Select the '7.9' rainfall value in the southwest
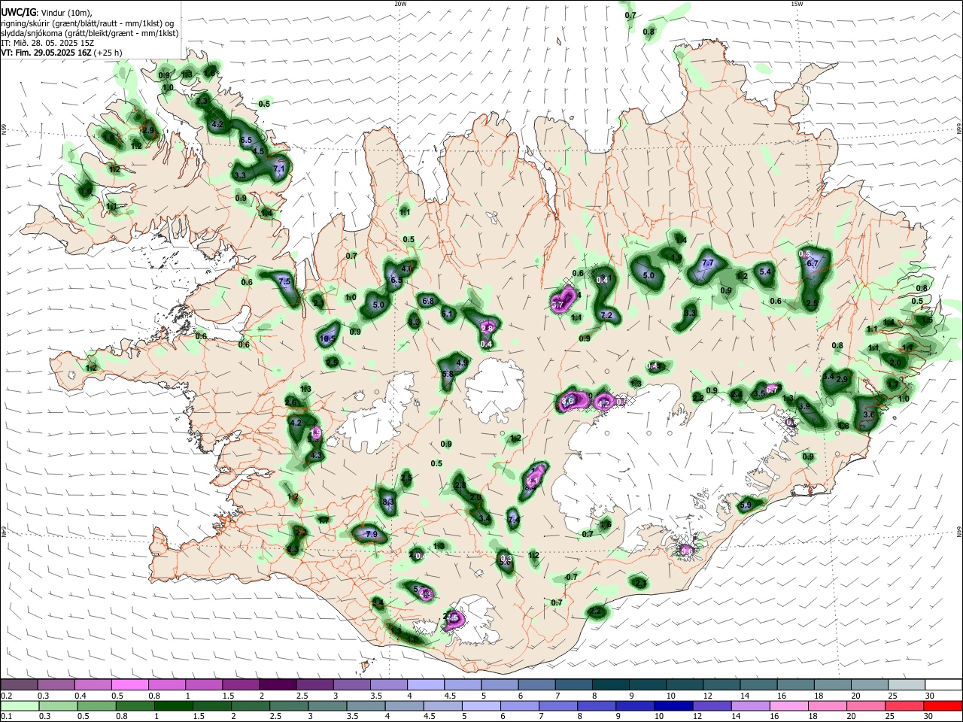 point(371,534)
